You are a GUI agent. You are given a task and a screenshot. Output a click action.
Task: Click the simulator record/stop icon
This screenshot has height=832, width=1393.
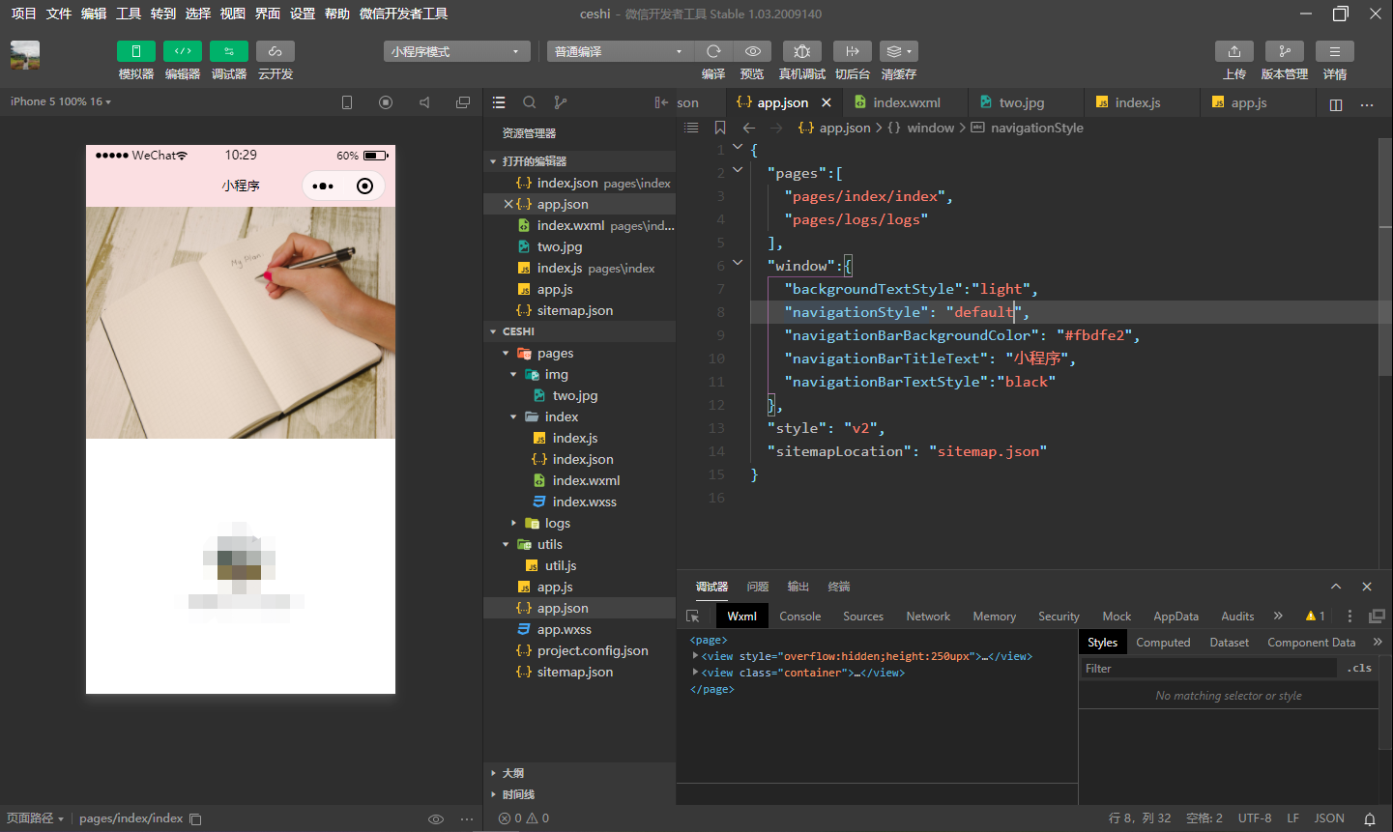pyautogui.click(x=386, y=102)
